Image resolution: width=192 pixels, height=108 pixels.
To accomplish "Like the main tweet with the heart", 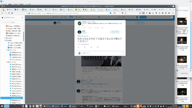I will (91, 47).
